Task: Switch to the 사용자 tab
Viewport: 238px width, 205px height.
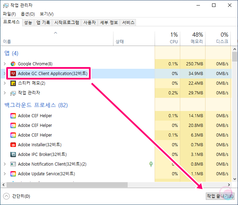Action: click(90, 22)
